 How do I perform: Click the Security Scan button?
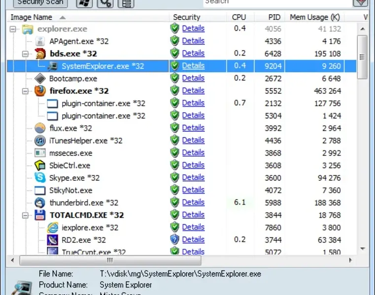pyautogui.click(x=40, y=3)
